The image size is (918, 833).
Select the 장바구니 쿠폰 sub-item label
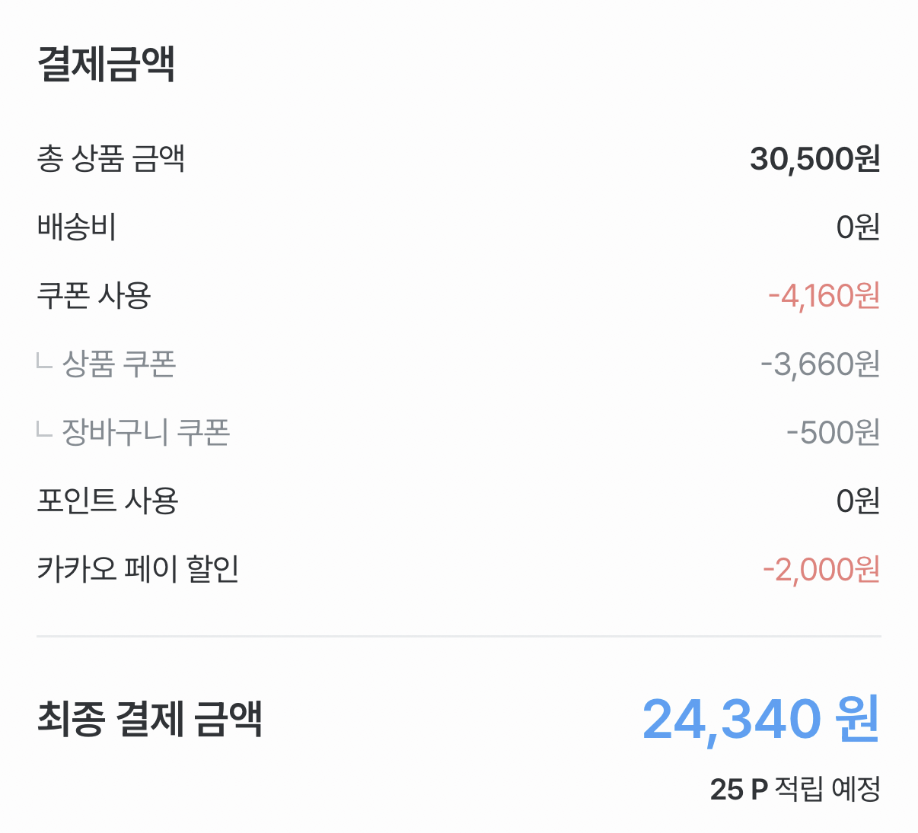[145, 432]
